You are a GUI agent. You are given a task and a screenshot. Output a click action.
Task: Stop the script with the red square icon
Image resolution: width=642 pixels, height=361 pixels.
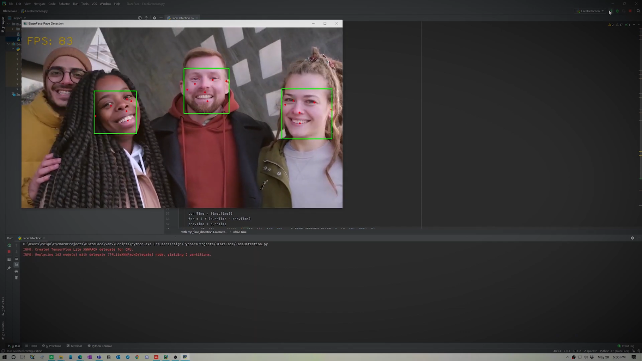(x=630, y=11)
